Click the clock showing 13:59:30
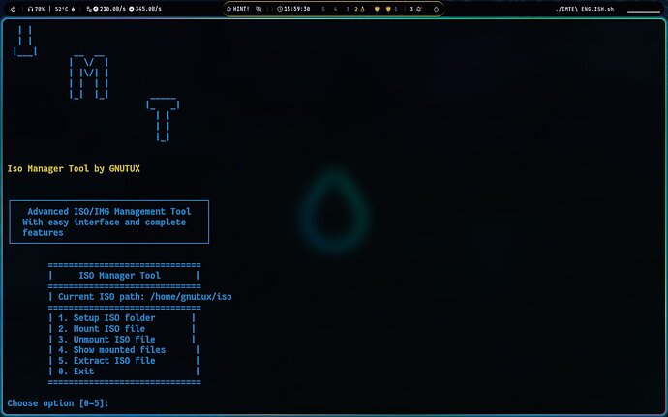Image resolution: width=668 pixels, height=417 pixels. point(292,9)
